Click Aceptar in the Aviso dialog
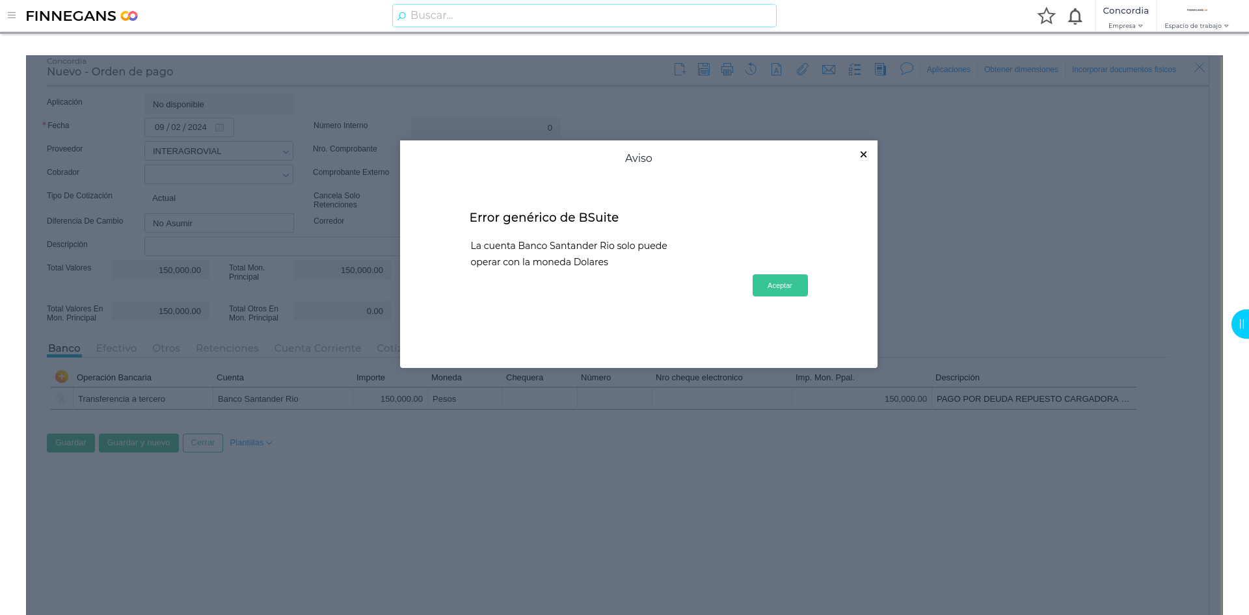The height and width of the screenshot is (615, 1249). pyautogui.click(x=780, y=285)
